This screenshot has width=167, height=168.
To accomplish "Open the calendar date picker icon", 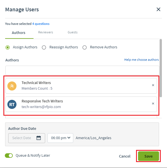I will (39, 138).
